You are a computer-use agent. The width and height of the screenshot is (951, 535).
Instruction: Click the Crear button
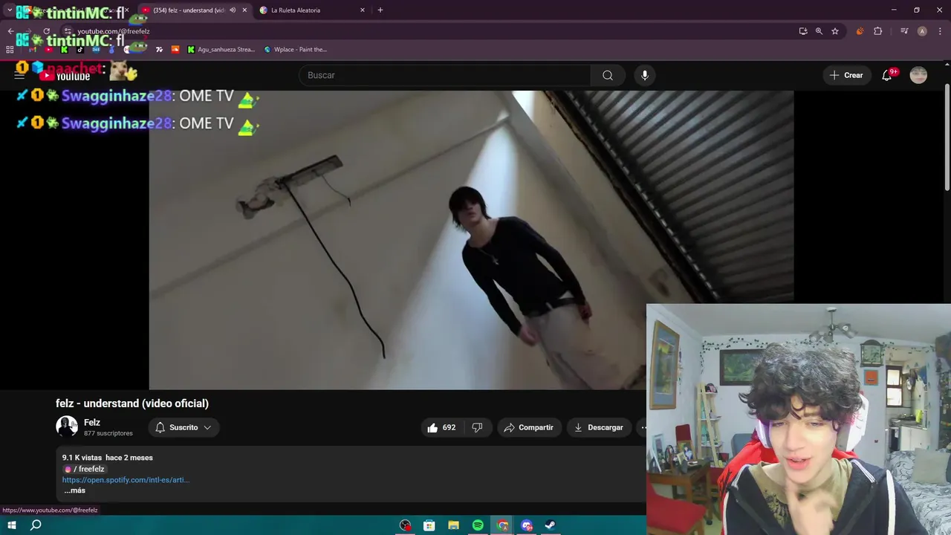pos(846,75)
